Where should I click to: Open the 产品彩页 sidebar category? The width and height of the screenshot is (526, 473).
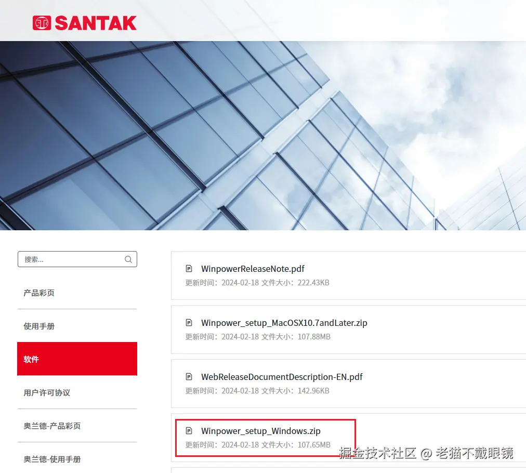pyautogui.click(x=39, y=293)
